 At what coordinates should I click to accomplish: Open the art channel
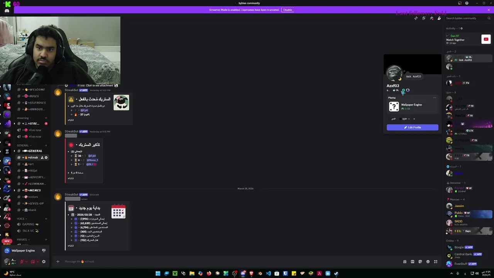[x=32, y=164]
